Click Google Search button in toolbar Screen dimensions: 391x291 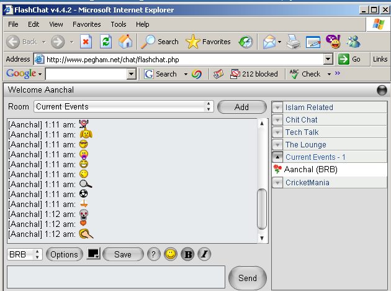pos(161,74)
